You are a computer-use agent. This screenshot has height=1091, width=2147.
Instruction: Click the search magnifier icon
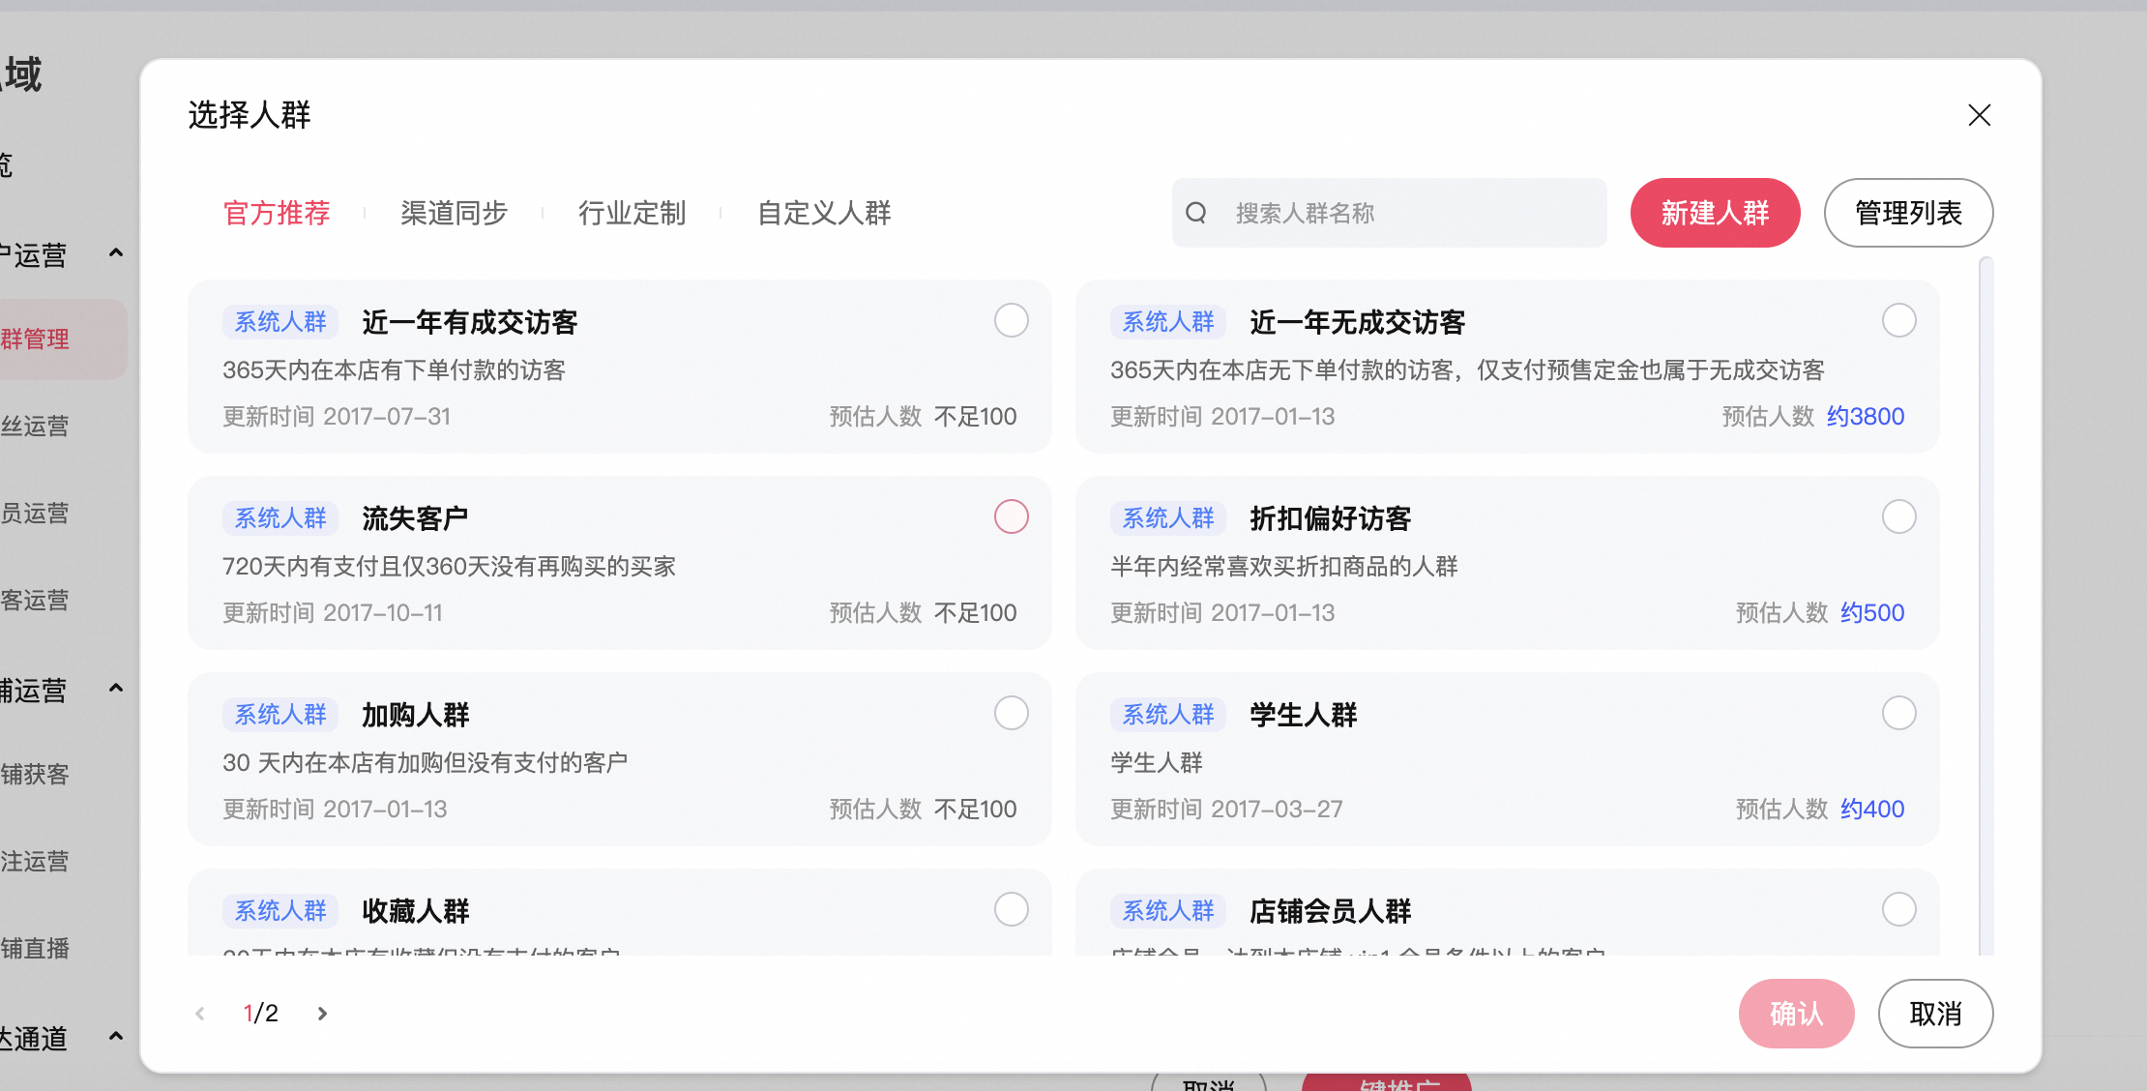[x=1196, y=213]
